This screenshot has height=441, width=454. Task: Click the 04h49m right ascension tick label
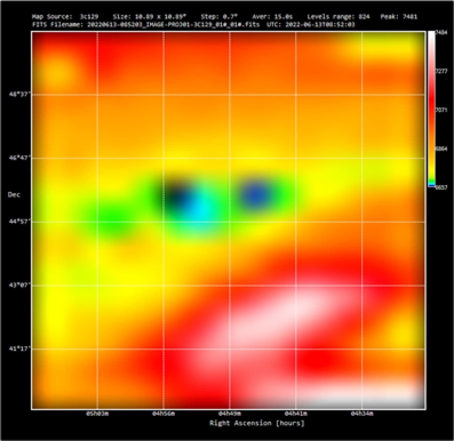pyautogui.click(x=229, y=413)
